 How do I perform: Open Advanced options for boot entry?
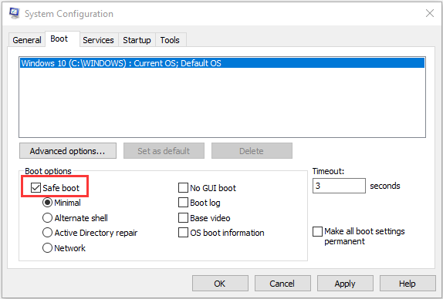click(x=68, y=151)
